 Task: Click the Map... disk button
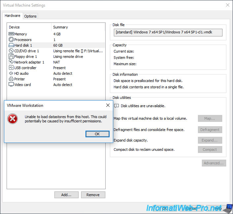click(x=210, y=118)
